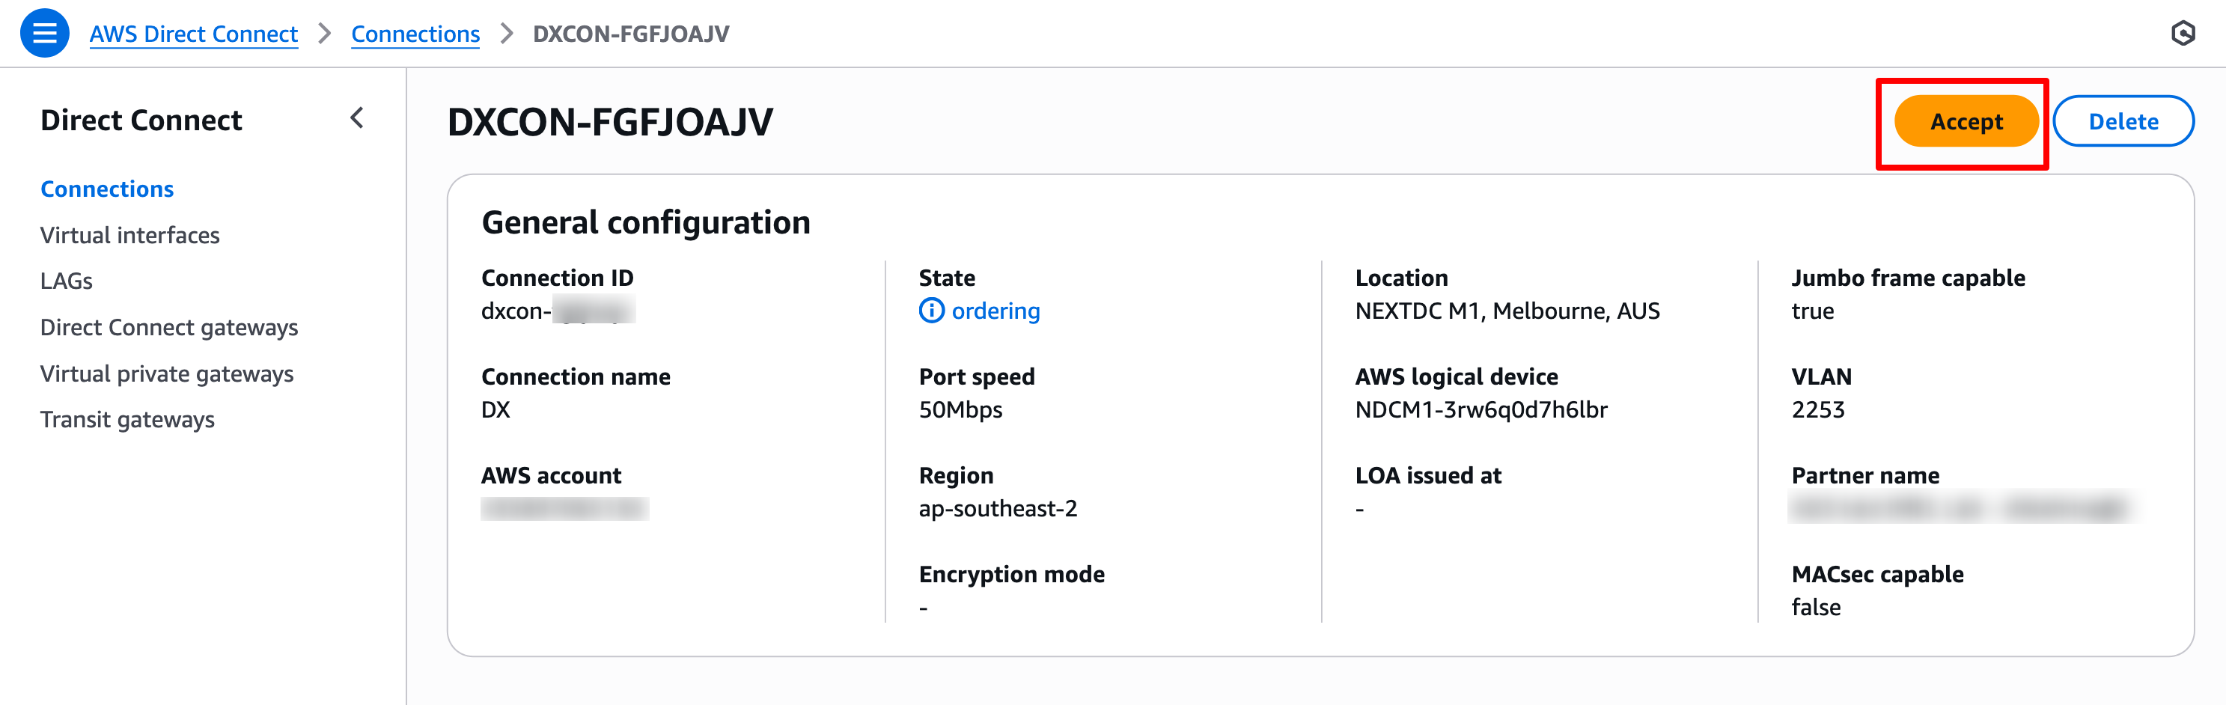Image resolution: width=2226 pixels, height=705 pixels.
Task: Go to Connections breadcrumb link
Action: tap(415, 34)
